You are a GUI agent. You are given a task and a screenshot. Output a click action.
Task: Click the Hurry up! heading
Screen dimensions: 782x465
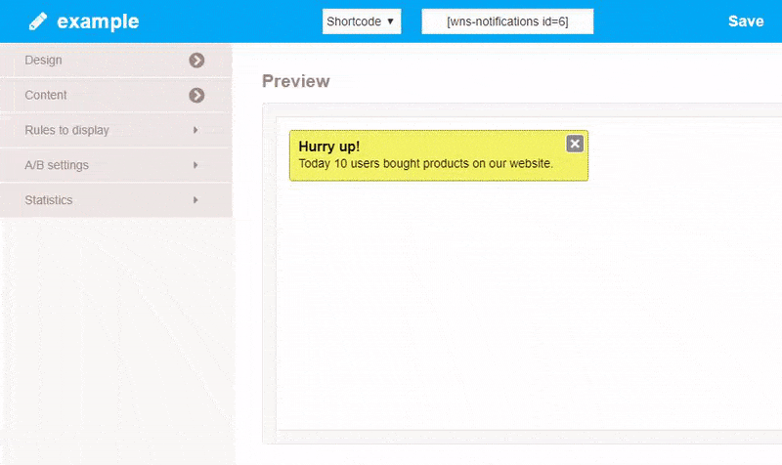329,147
